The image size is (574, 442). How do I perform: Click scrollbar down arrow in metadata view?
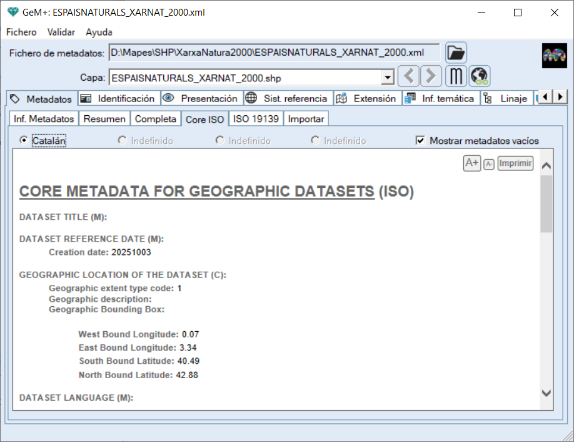pyautogui.click(x=546, y=393)
